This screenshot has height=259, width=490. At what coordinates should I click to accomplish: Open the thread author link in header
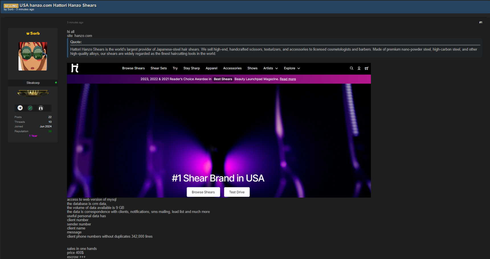[11, 9]
